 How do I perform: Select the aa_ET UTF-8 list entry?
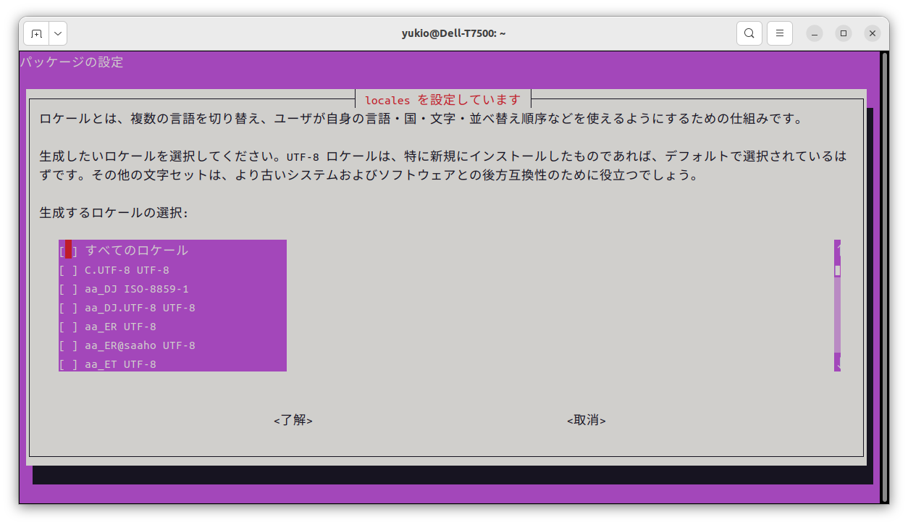pos(119,364)
